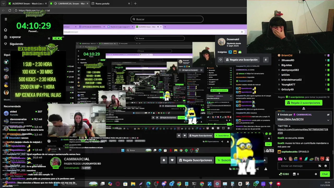Select briandelmarco02 in gift leaderboard
This screenshot has width=334, height=188.
coord(291,80)
